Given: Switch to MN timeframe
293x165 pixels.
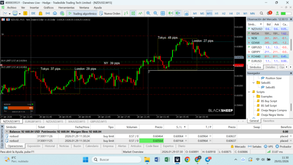Looking at the screenshot, I should [x=252, y=13].
